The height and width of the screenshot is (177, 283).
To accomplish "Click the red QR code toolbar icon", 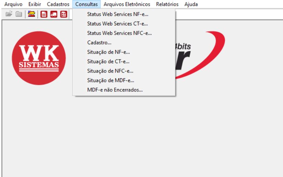I will (64, 14).
